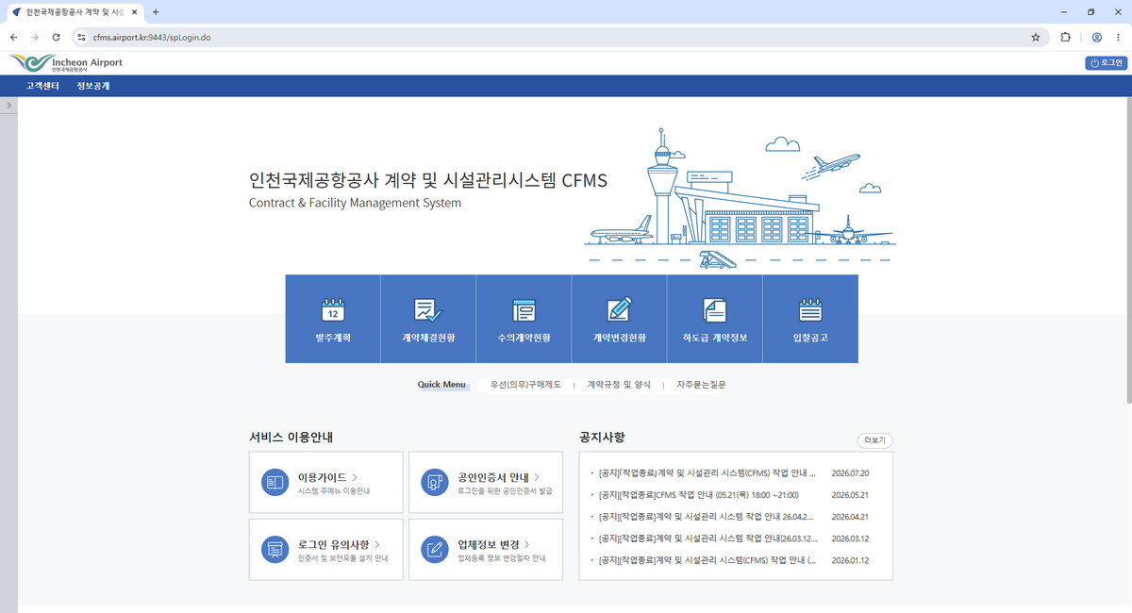Viewport: 1132px width, 613px height.
Task: Click the 업체정보 변경 round icon
Action: 435,549
